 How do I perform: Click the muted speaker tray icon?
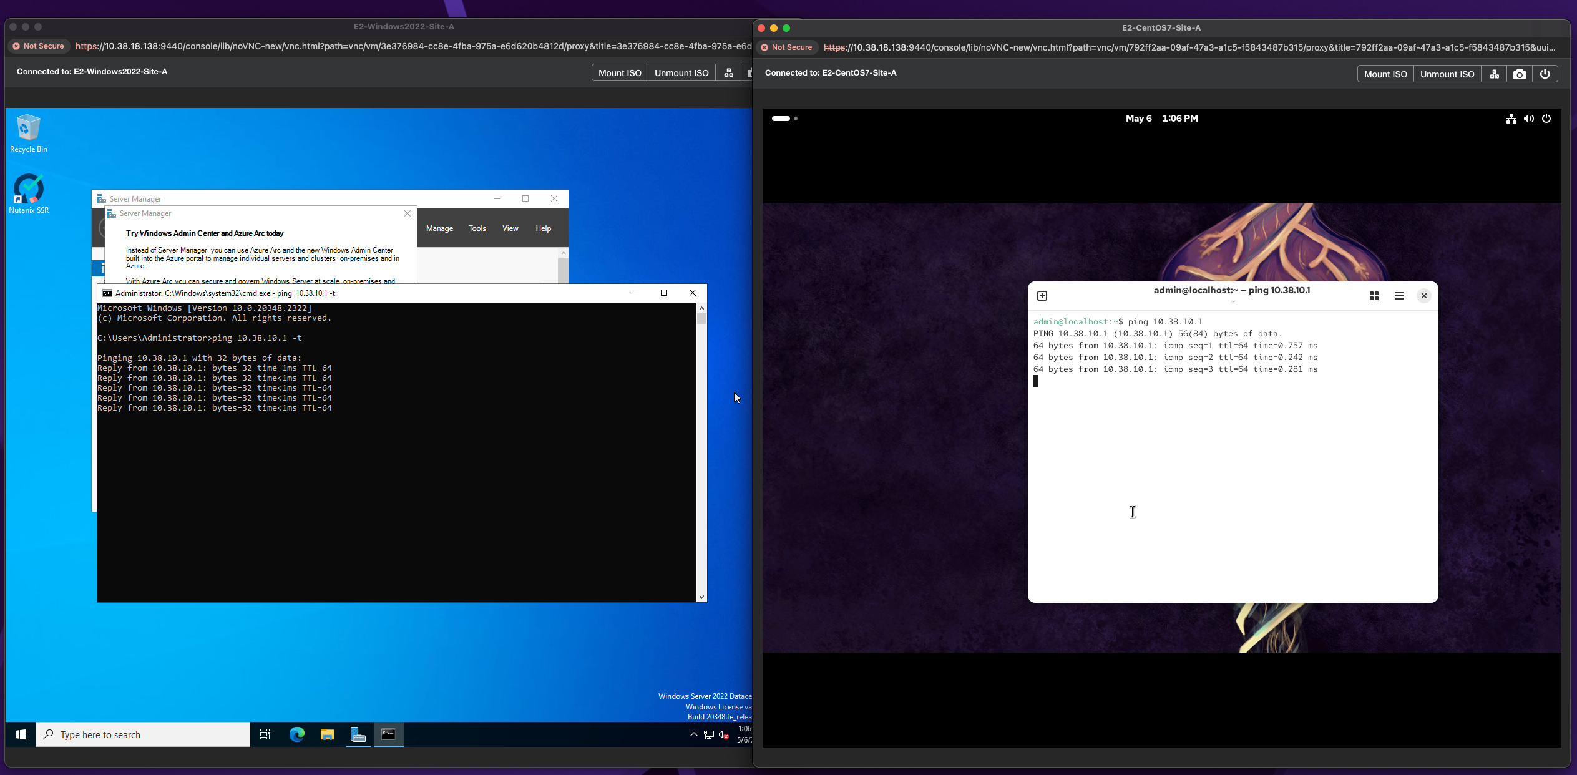pyautogui.click(x=724, y=734)
